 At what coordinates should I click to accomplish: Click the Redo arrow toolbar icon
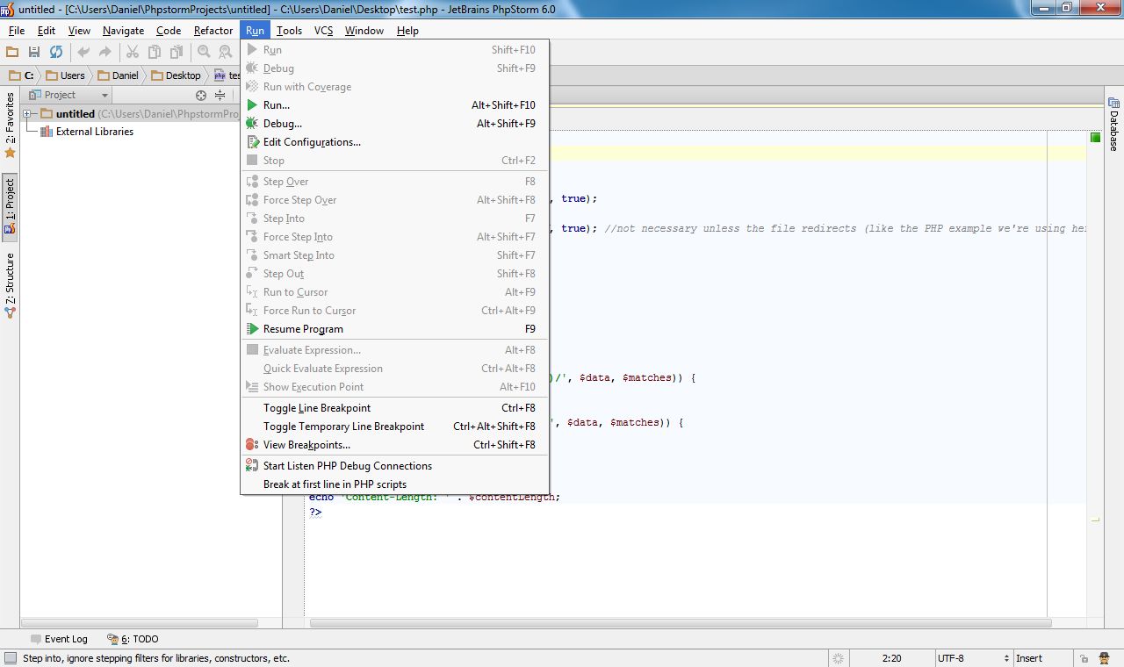105,53
